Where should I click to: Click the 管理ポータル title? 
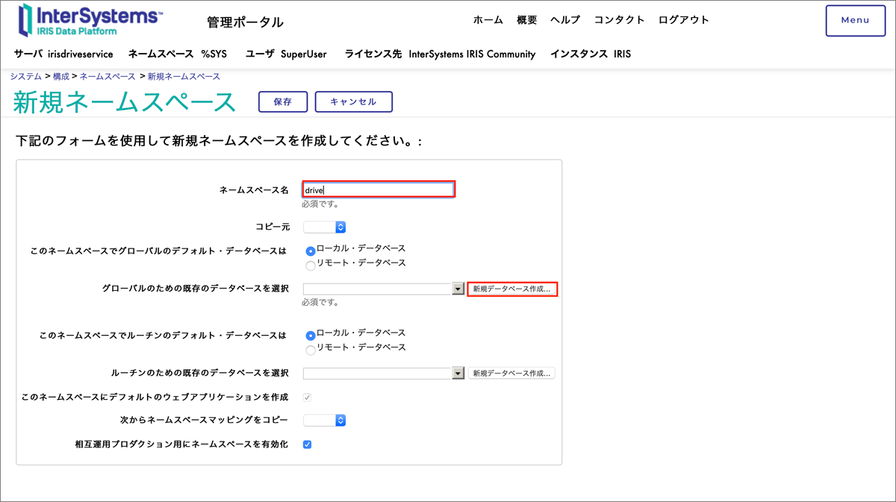(x=245, y=22)
